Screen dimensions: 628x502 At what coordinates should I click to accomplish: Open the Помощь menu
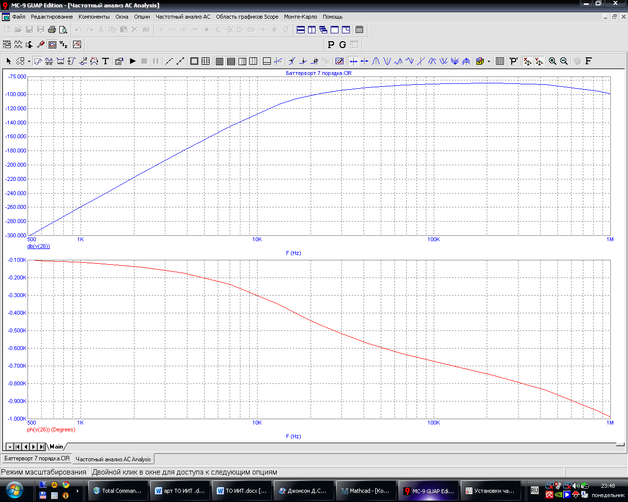(333, 17)
